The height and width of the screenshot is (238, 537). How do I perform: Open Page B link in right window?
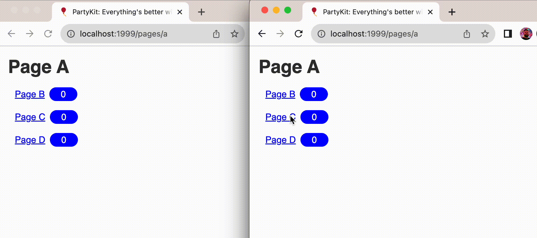pos(280,94)
